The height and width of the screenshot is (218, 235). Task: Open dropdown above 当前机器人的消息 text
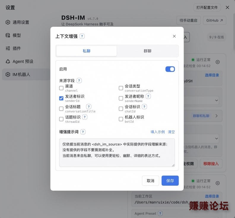216,139
